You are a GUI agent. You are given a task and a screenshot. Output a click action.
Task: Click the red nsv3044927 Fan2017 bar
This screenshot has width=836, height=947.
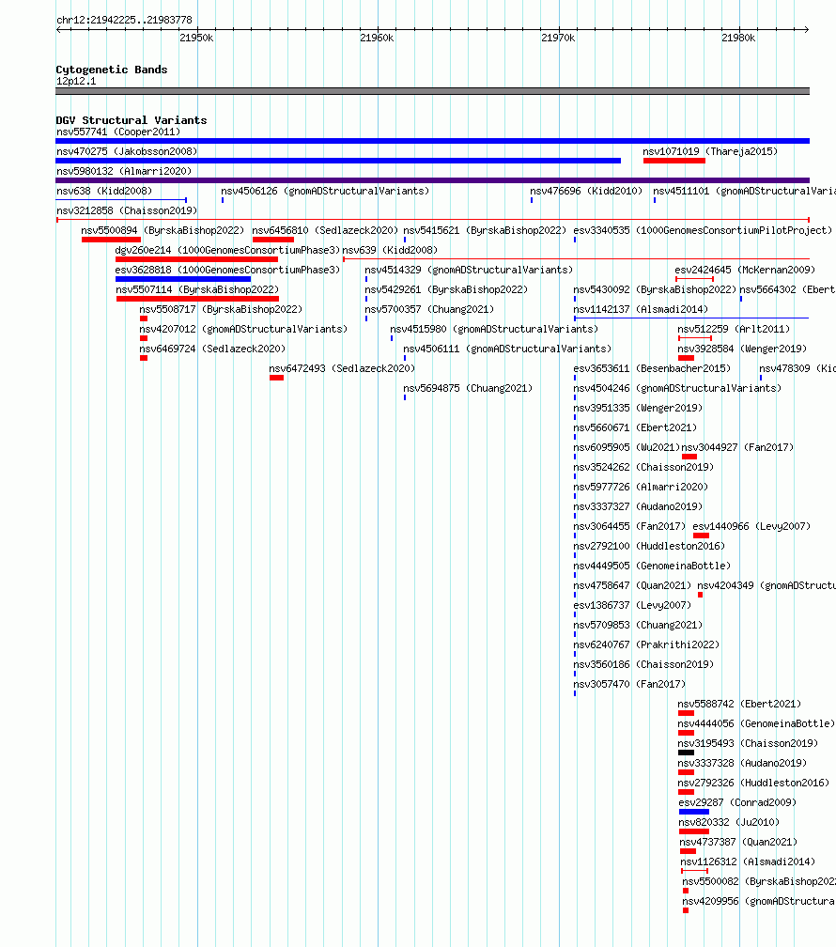689,458
